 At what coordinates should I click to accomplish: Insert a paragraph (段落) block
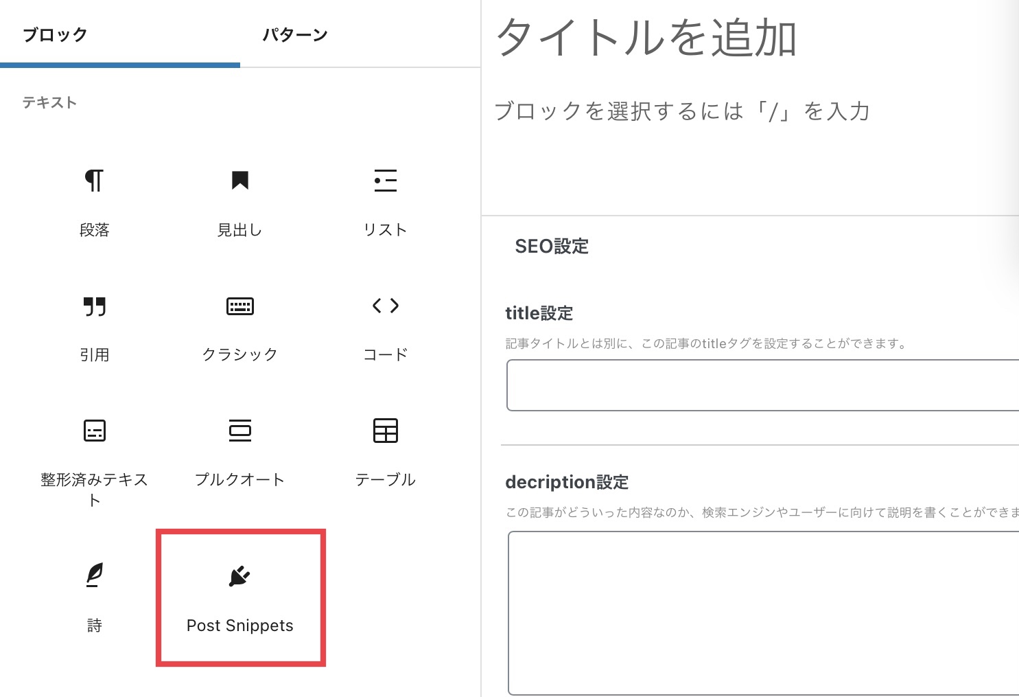pyautogui.click(x=94, y=202)
